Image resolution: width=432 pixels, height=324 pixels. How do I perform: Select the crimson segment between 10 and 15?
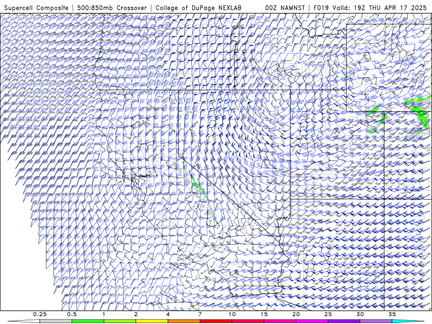[x=248, y=321]
